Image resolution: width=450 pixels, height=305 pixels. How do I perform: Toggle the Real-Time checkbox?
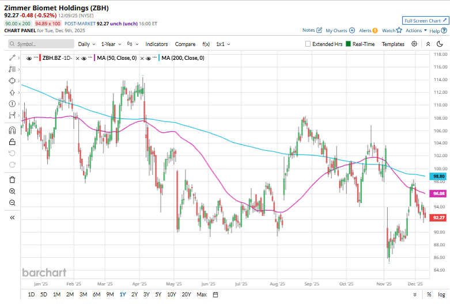tap(349, 44)
